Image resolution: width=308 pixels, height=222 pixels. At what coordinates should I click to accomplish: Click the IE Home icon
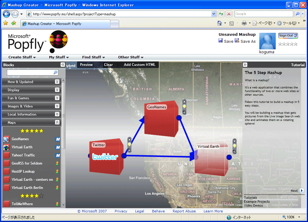219,23
